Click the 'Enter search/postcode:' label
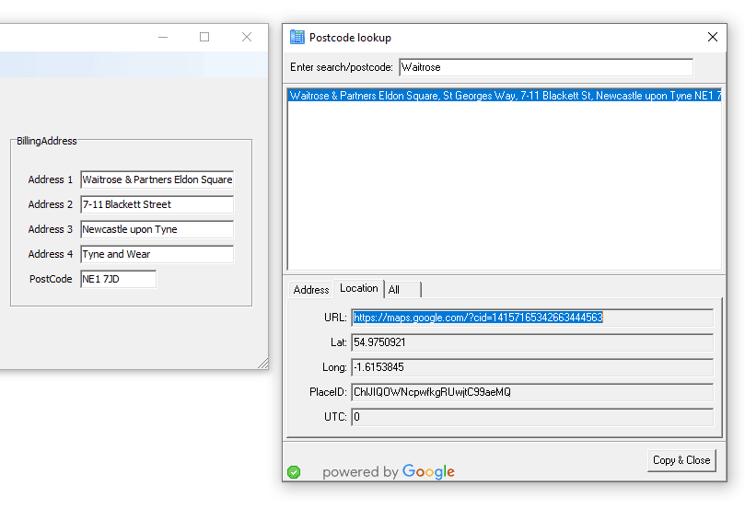Image resolution: width=745 pixels, height=509 pixels. tap(342, 67)
